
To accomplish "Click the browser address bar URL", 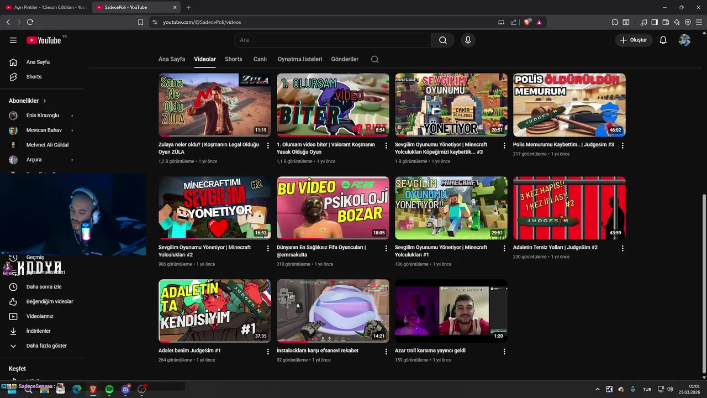I will (202, 22).
